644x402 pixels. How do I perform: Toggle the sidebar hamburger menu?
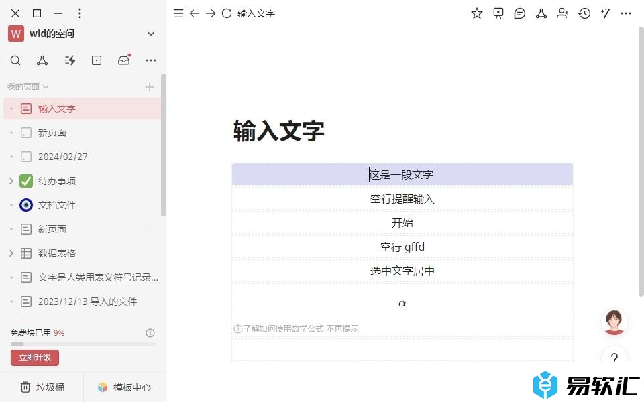tap(178, 13)
